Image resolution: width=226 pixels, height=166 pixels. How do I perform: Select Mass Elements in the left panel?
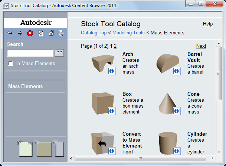36,86
